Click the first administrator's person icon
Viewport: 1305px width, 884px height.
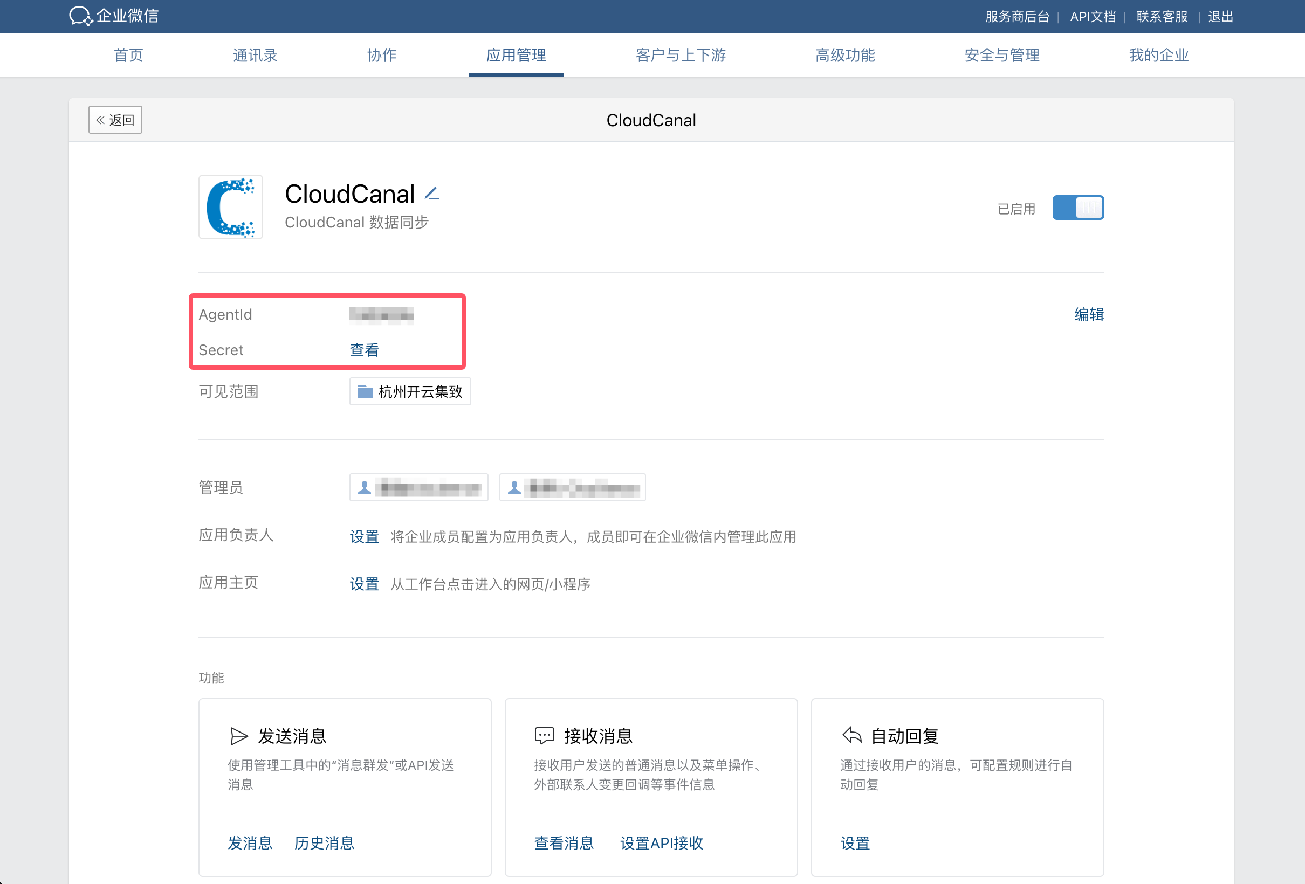[x=365, y=487]
